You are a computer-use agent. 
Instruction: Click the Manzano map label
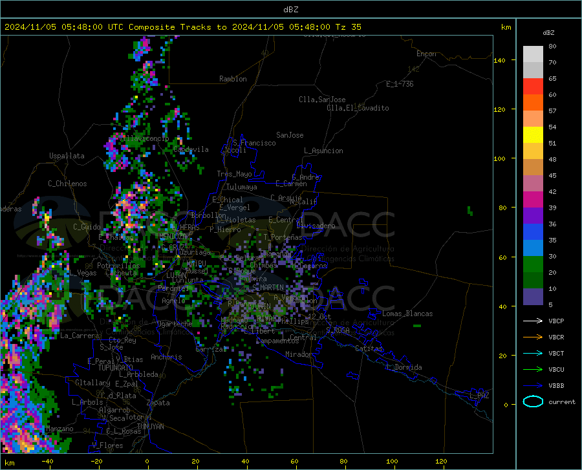(59, 429)
